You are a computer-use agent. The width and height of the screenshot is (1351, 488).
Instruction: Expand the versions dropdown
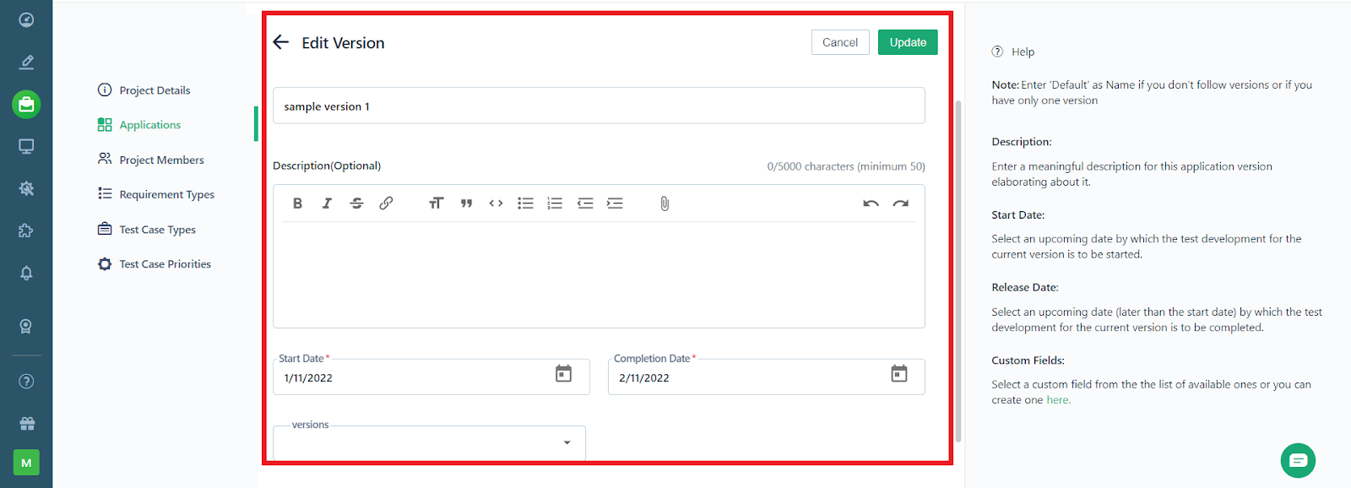pyautogui.click(x=429, y=442)
